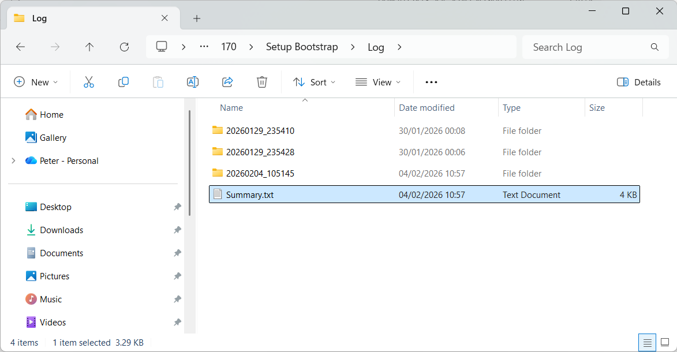Add a new tab with plus button

point(197,18)
